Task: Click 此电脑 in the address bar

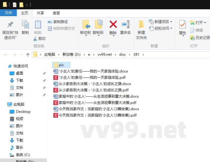Action: (x=50, y=55)
